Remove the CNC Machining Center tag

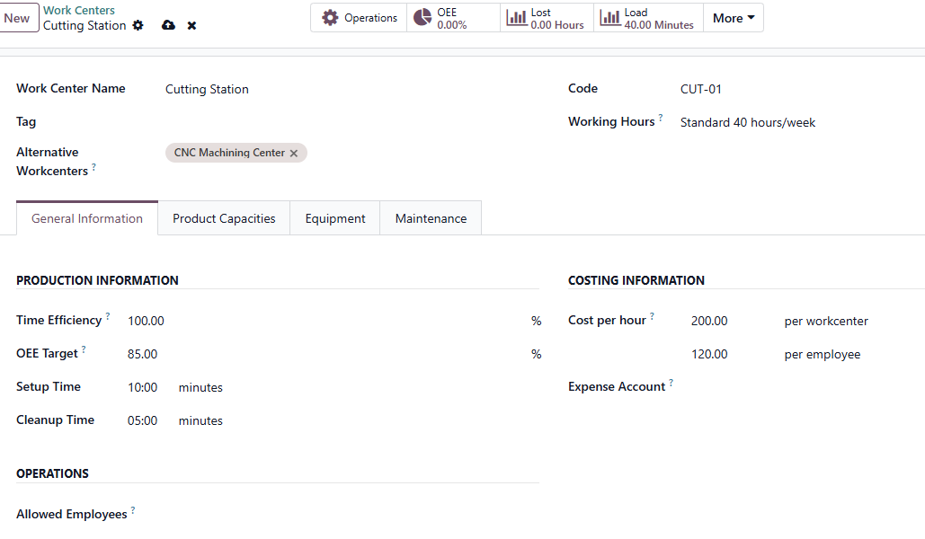point(294,154)
